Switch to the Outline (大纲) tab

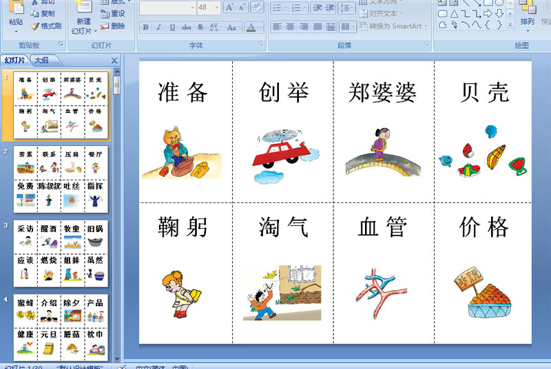click(42, 61)
